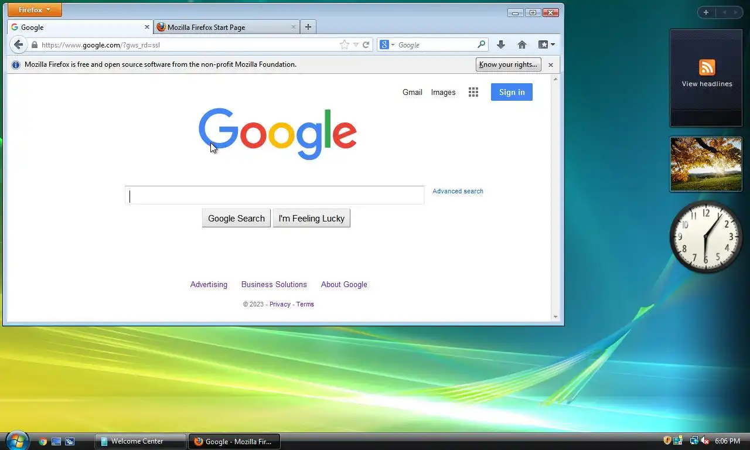Minimize the Firefox window

tap(516, 12)
